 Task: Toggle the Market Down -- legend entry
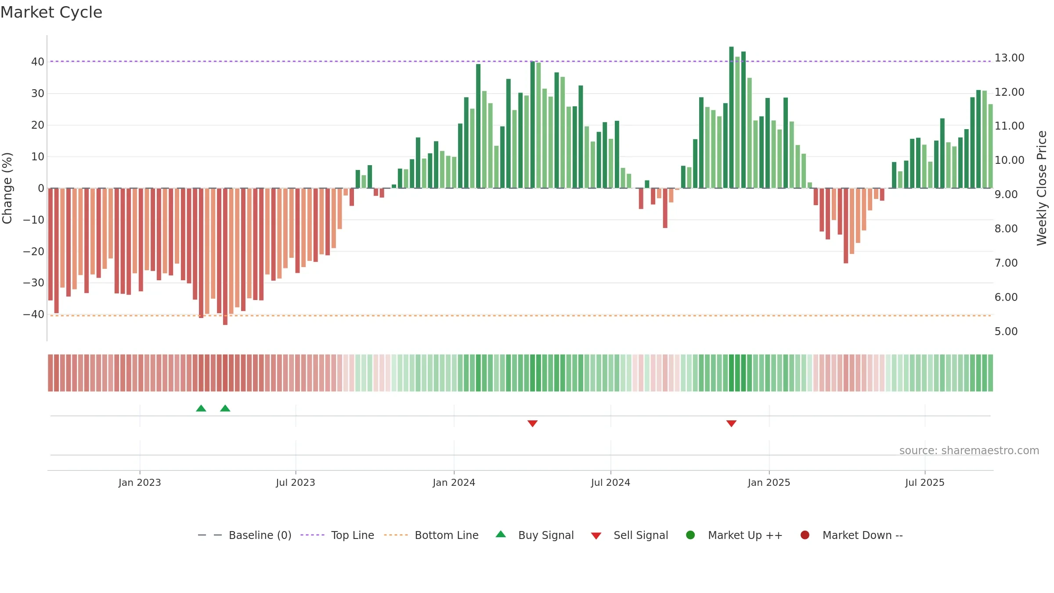point(852,535)
